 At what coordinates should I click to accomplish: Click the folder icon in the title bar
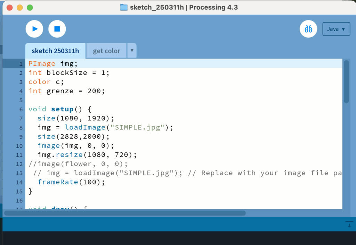click(x=123, y=7)
